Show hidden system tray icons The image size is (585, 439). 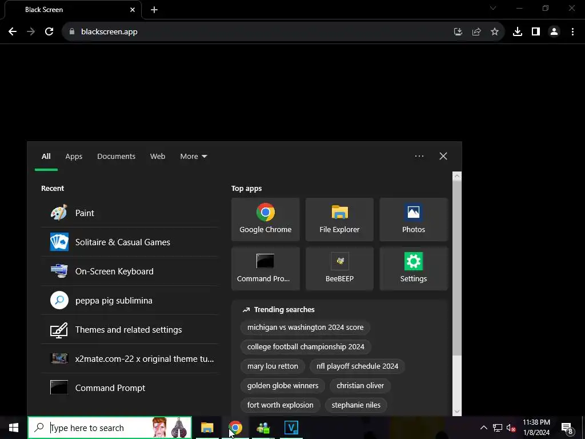tap(483, 428)
